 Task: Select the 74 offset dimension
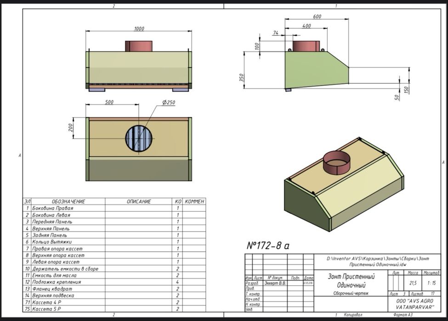point(275,33)
